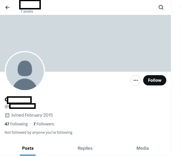The width and height of the screenshot is (180, 156).
Task: Click the '7 posts' count in header
Action: tap(27, 11)
